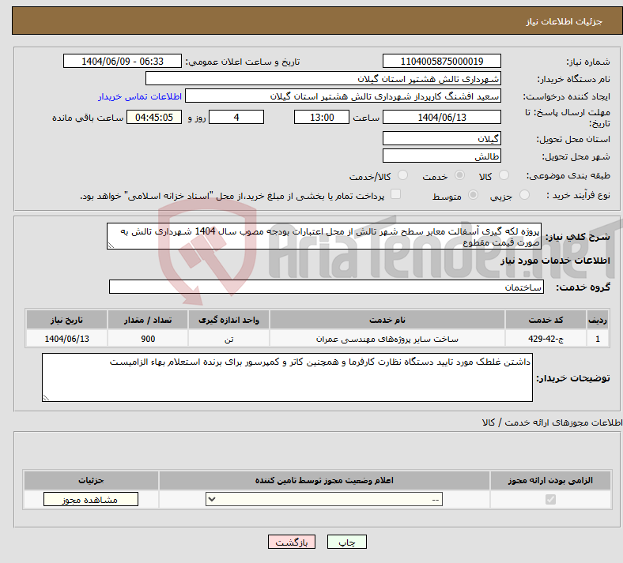The height and width of the screenshot is (563, 623).
Task: Click the اطلاعات مجوزهای ارائه خدمت / کالا heading
Action: pyautogui.click(x=552, y=422)
